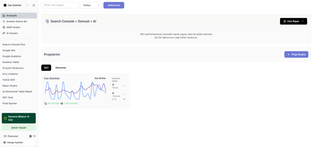The height and width of the screenshot is (147, 313).
Task: Click the globe language icon
Action: point(30,136)
